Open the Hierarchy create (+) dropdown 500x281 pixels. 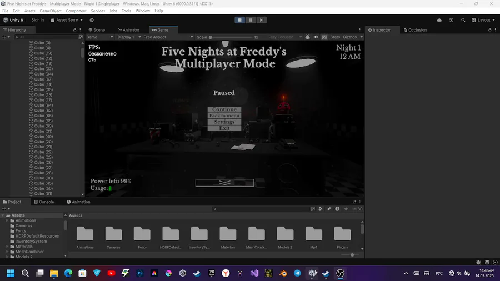point(6,37)
